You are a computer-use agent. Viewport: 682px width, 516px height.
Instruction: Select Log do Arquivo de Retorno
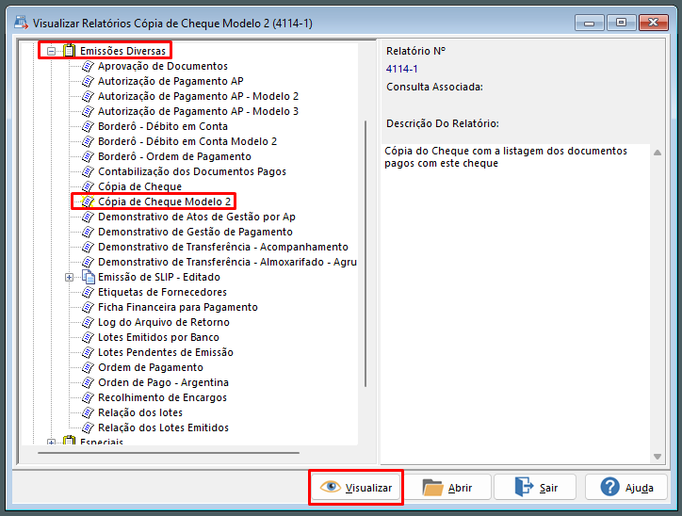coord(164,322)
